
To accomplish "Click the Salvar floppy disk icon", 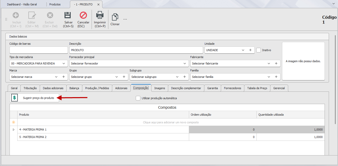I will pos(68,15).
